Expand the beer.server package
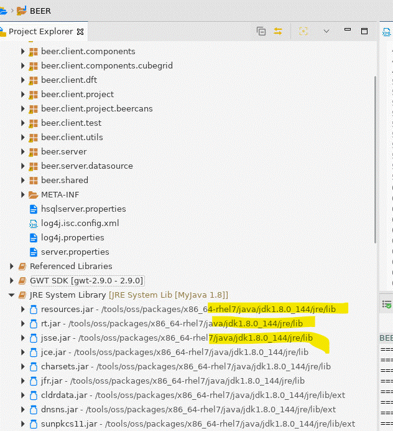The width and height of the screenshot is (393, 431). [x=23, y=152]
